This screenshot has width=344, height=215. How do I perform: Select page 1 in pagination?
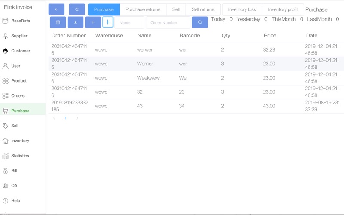(x=66, y=118)
